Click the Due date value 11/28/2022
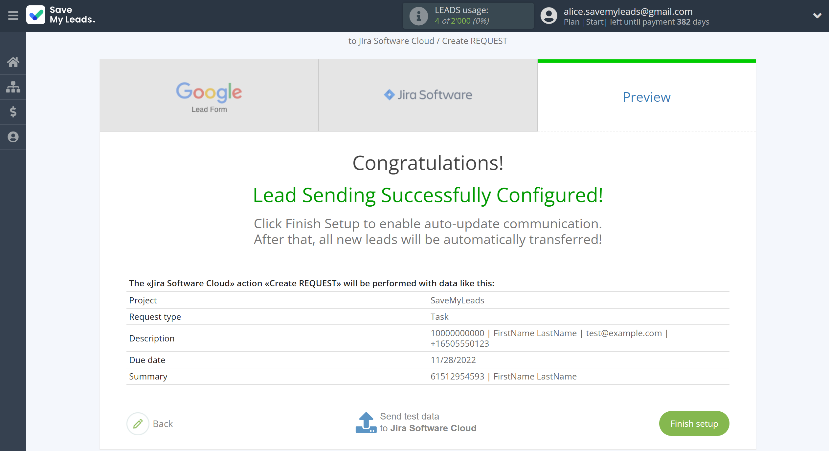 [x=453, y=360]
